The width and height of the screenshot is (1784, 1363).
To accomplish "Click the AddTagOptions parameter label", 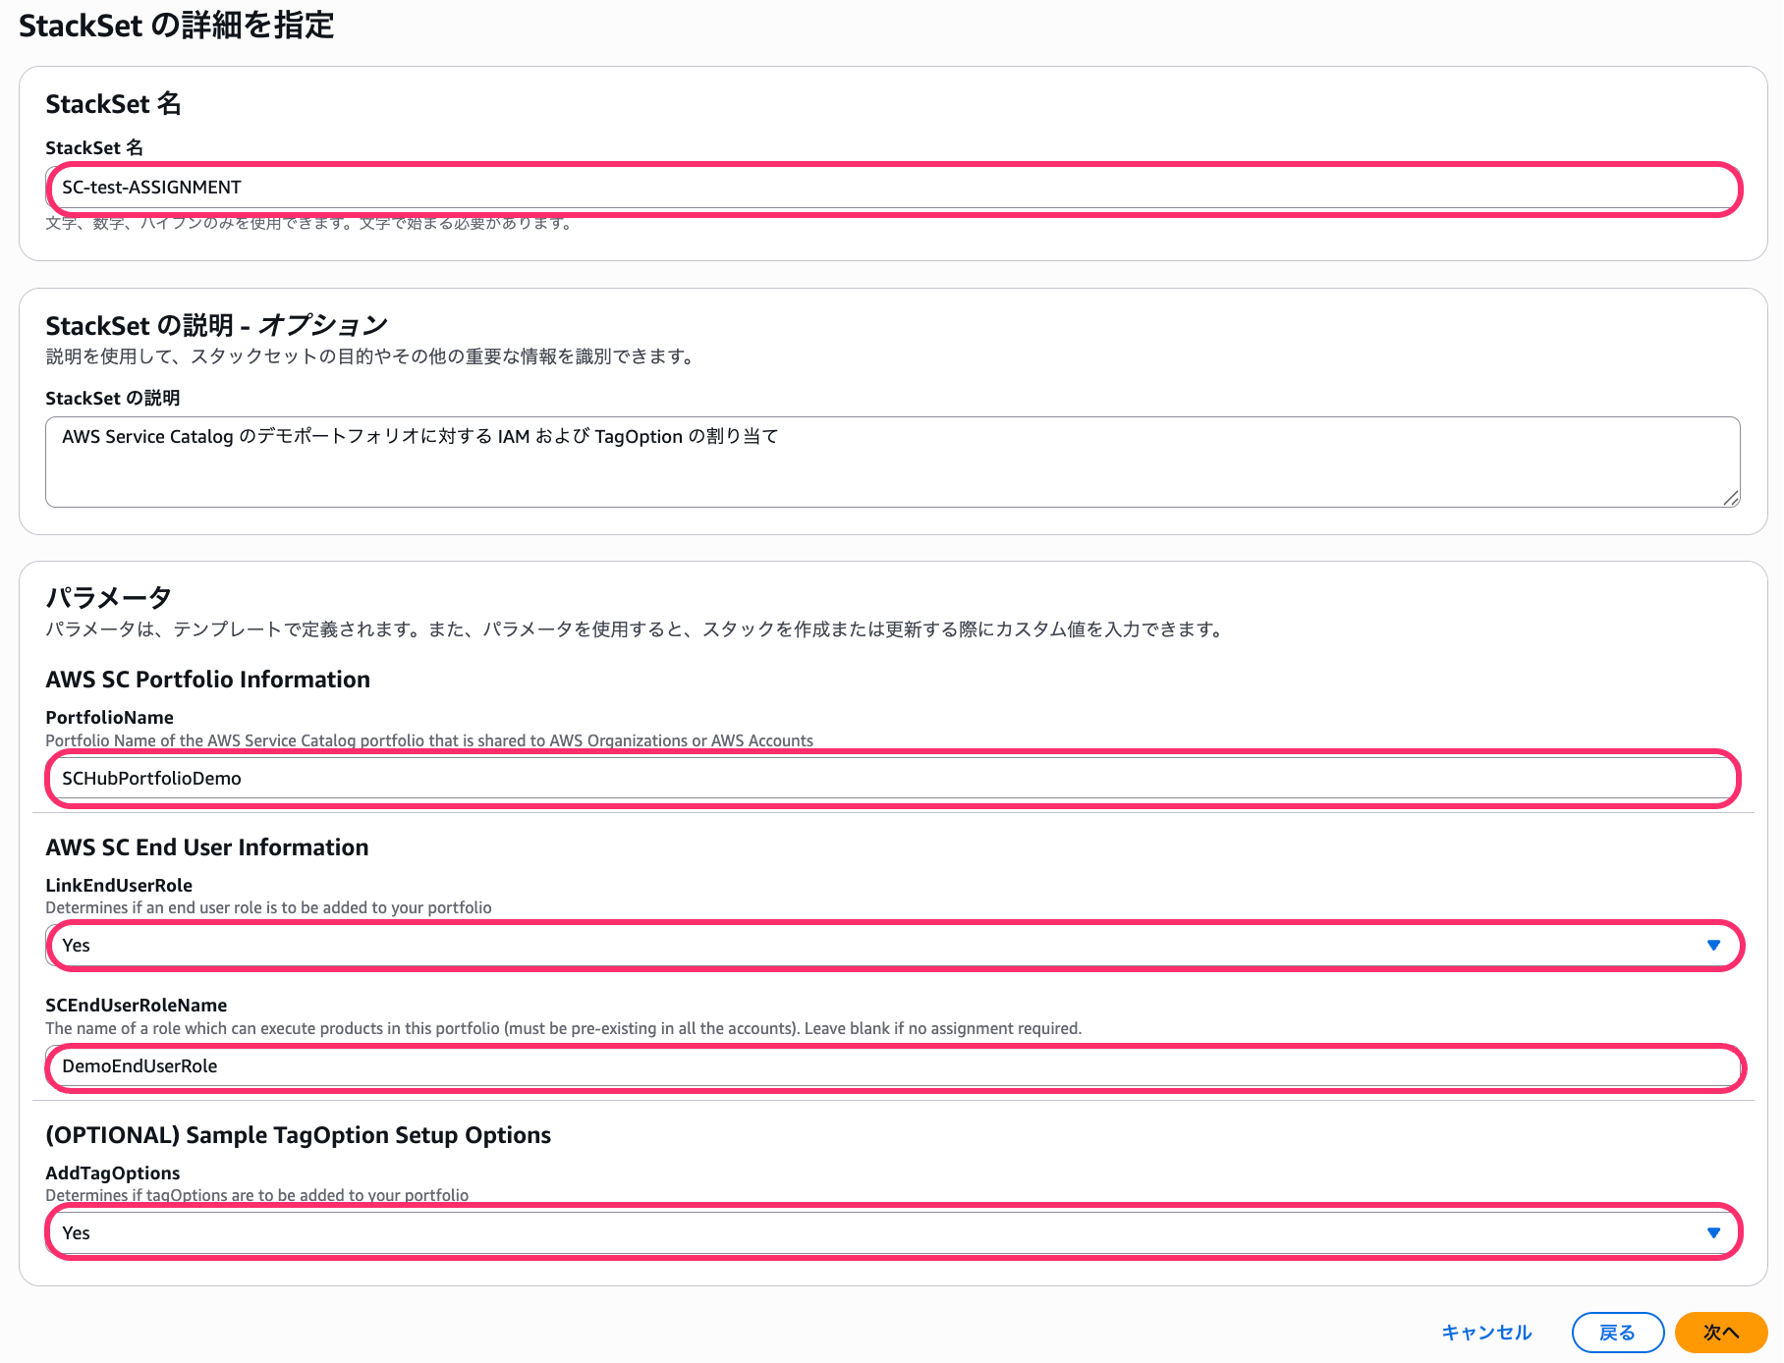I will point(113,1173).
